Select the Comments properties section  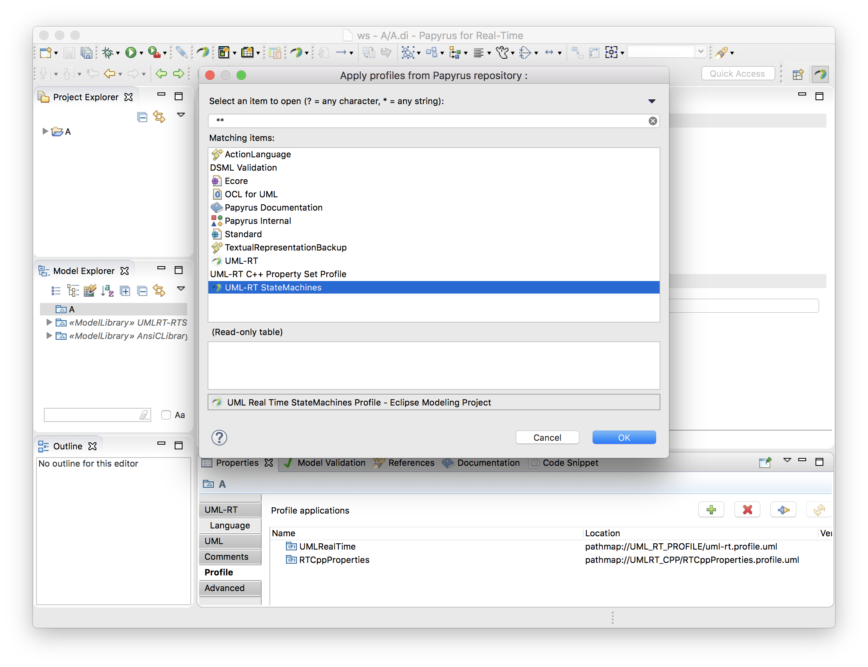click(x=230, y=557)
